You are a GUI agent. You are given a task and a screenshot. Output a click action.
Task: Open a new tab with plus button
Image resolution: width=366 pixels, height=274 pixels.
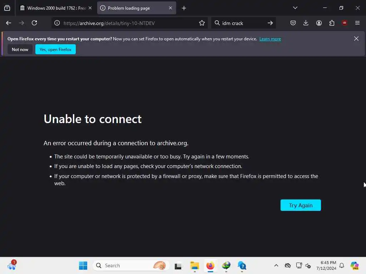[x=184, y=8]
